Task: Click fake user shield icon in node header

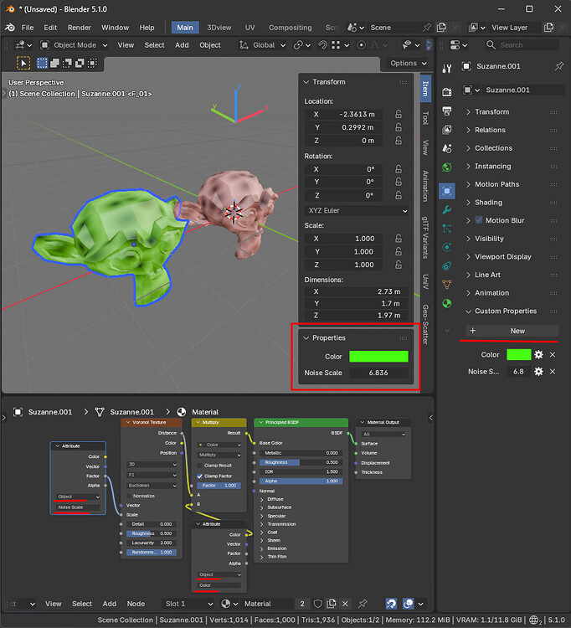Action: (318, 604)
